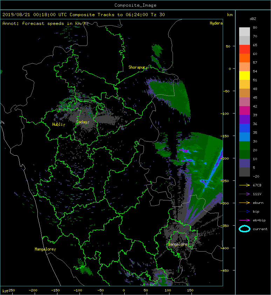Select the purple swatch between 39 and 36 dBZ
The image size is (271, 295).
pyautogui.click(x=244, y=119)
